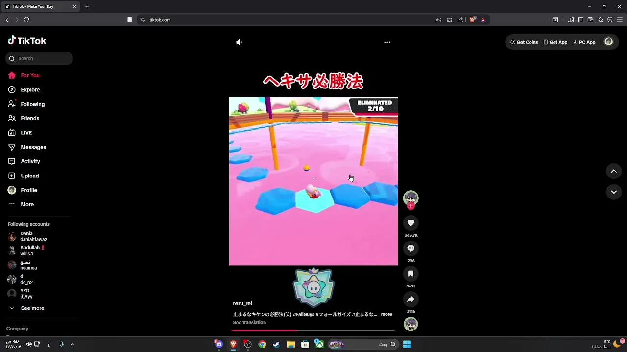Open Google Chrome from taskbar
This screenshot has height=352, width=627.
tap(262, 344)
